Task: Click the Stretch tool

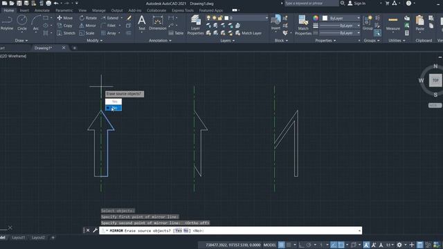Action: coord(66,33)
